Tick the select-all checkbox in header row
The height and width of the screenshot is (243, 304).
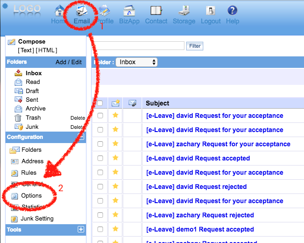[100, 103]
